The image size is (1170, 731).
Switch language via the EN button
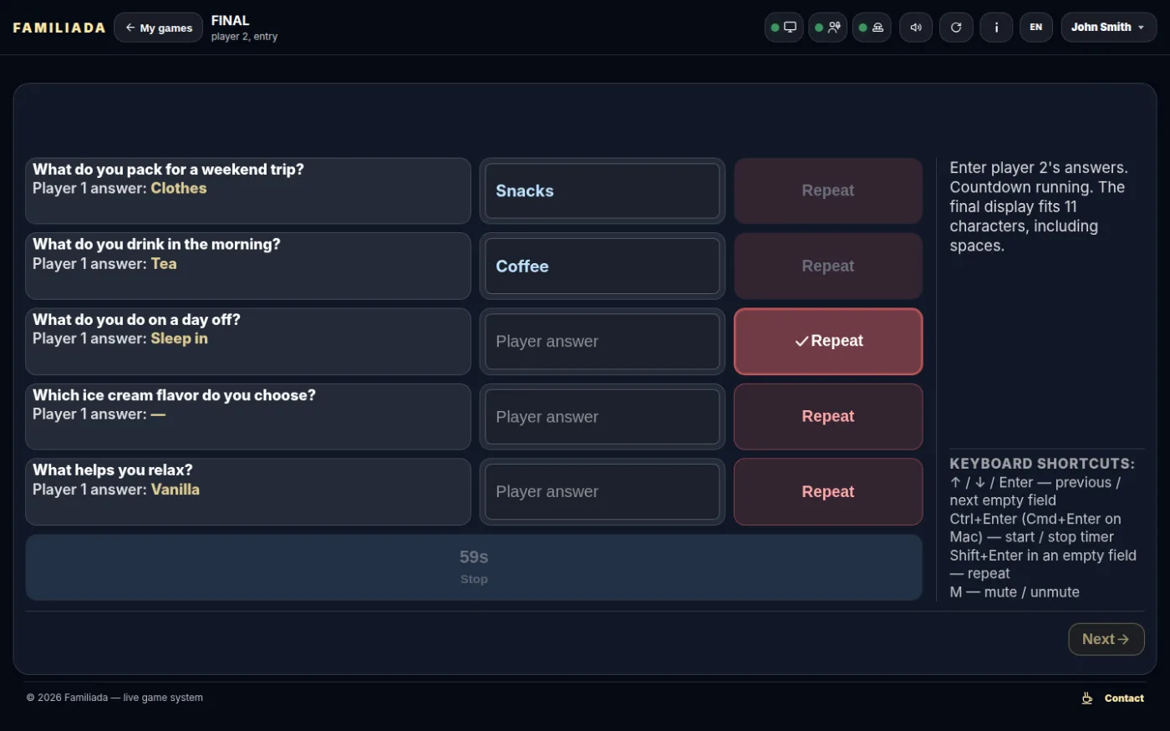tap(1036, 28)
